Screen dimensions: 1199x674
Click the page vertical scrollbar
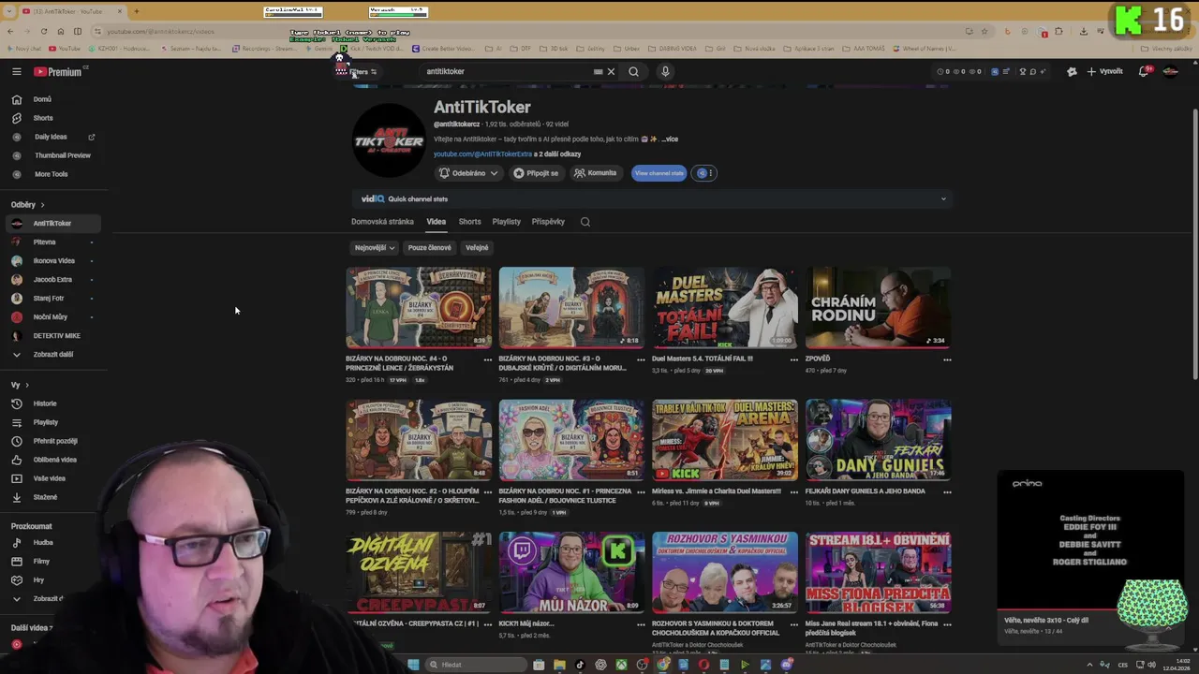click(1194, 243)
